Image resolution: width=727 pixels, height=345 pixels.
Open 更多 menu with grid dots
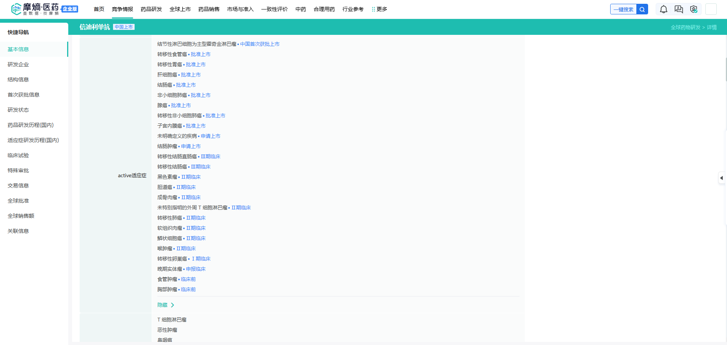tap(379, 9)
